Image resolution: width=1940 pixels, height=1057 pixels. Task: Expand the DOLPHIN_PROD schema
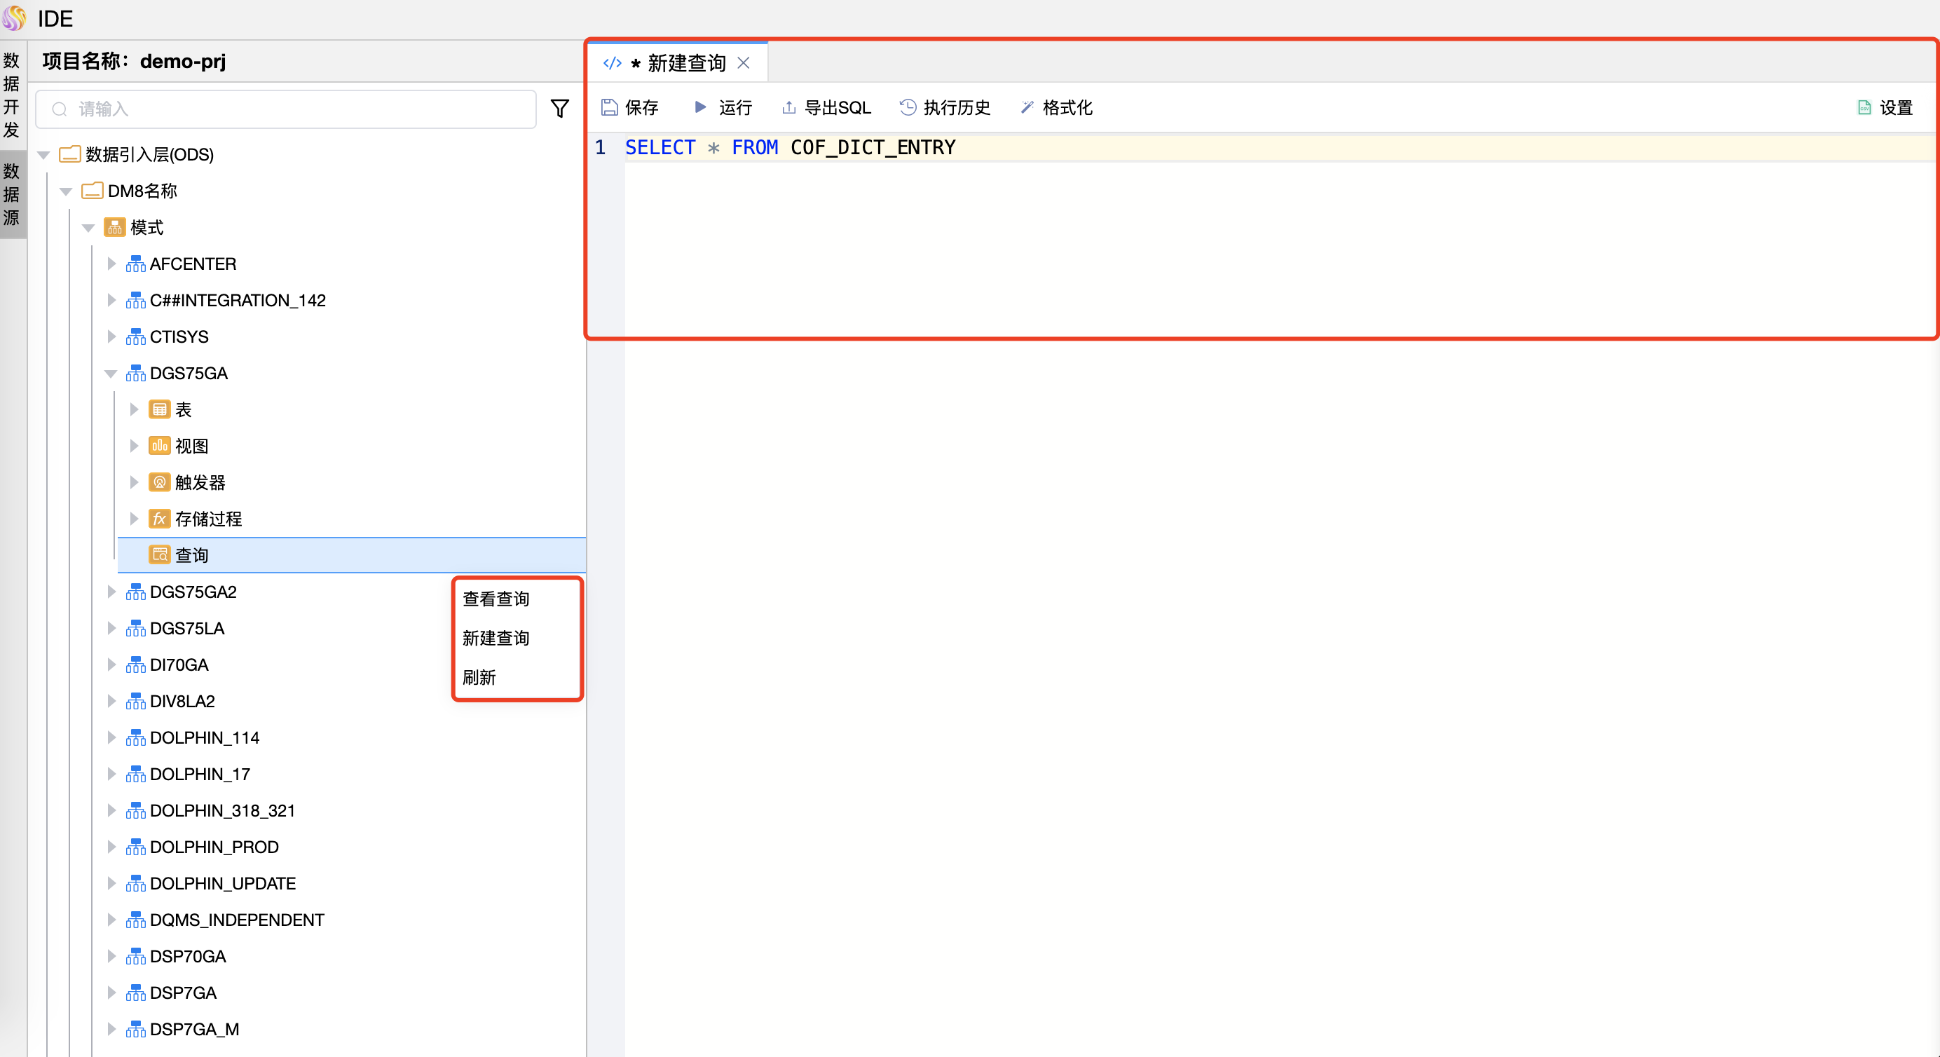tap(111, 846)
